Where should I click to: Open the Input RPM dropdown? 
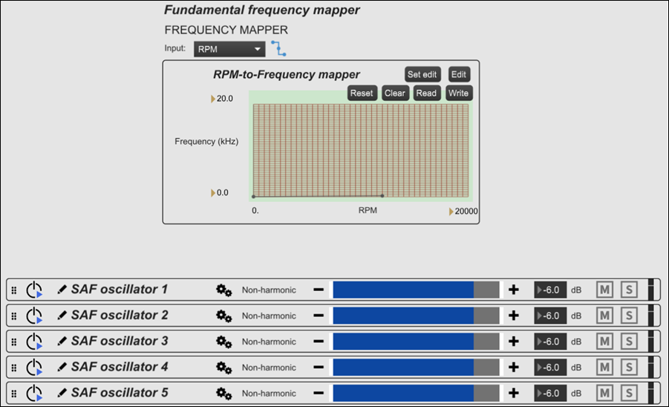click(229, 49)
